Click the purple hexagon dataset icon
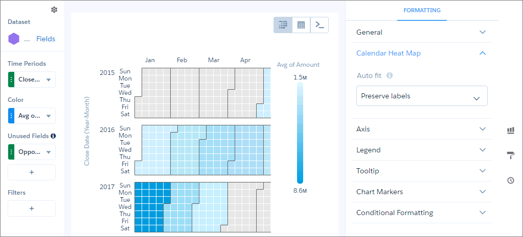The height and width of the screenshot is (237, 523). click(14, 39)
